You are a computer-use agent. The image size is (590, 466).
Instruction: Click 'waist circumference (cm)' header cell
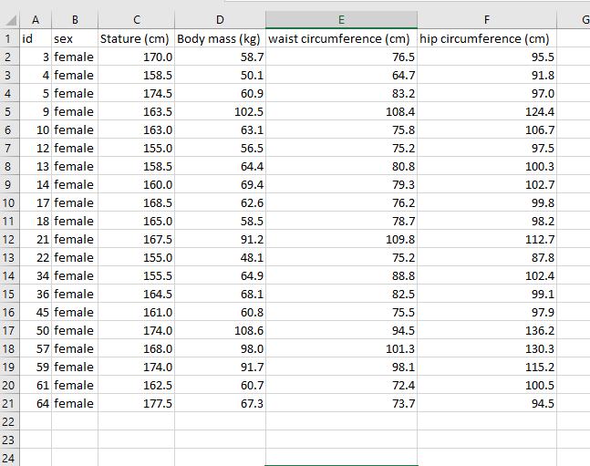pos(341,38)
